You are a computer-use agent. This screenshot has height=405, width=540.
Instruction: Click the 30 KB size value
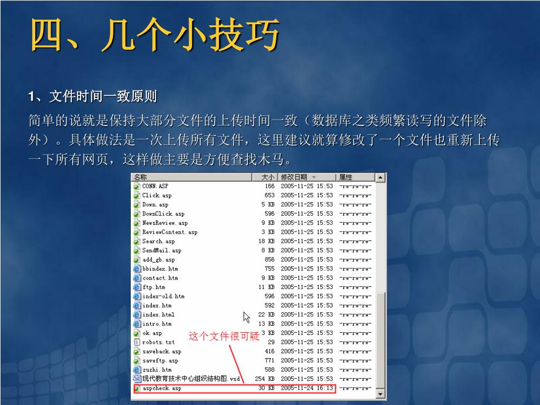pos(266,388)
